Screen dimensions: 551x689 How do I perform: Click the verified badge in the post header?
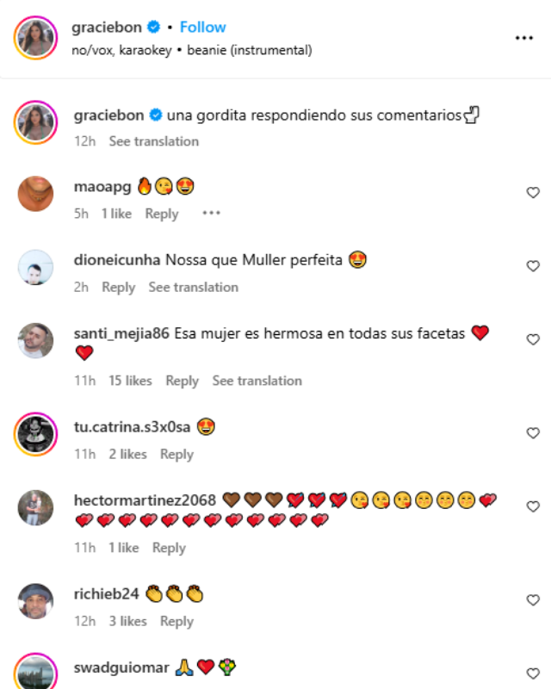153,28
